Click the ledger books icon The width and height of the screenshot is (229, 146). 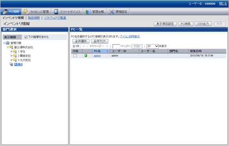tap(88, 12)
